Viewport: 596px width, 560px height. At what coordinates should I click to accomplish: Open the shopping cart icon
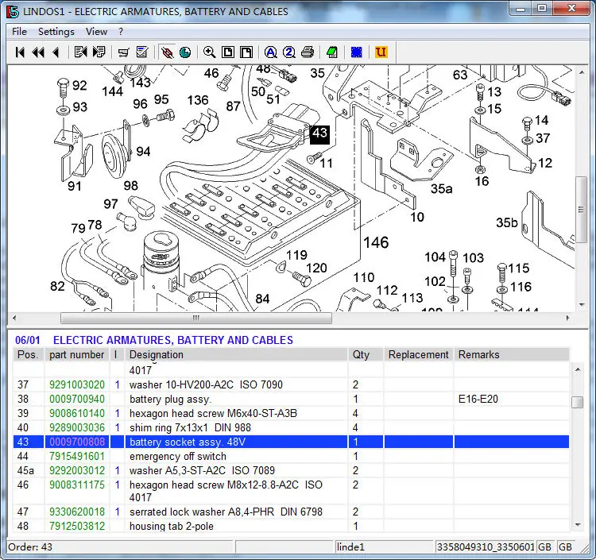tap(123, 52)
